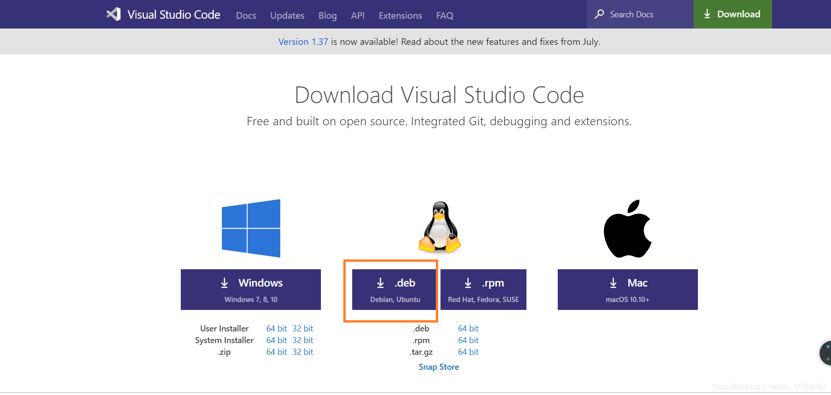Focus the Search Docs input field
831x395 pixels.
pyautogui.click(x=640, y=14)
